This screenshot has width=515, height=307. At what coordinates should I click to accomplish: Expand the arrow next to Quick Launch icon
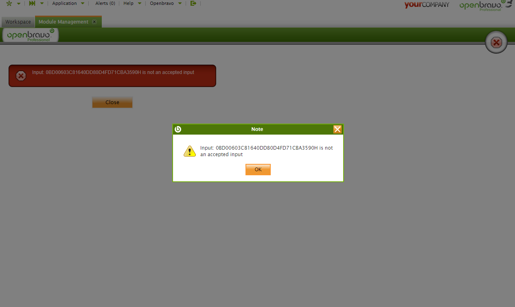tap(42, 4)
